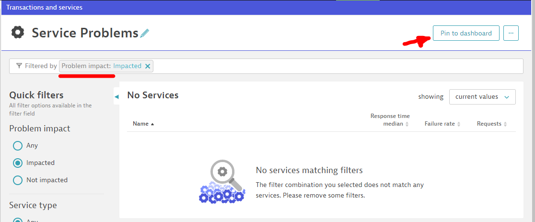Click the Requests column sort icon

(505, 124)
